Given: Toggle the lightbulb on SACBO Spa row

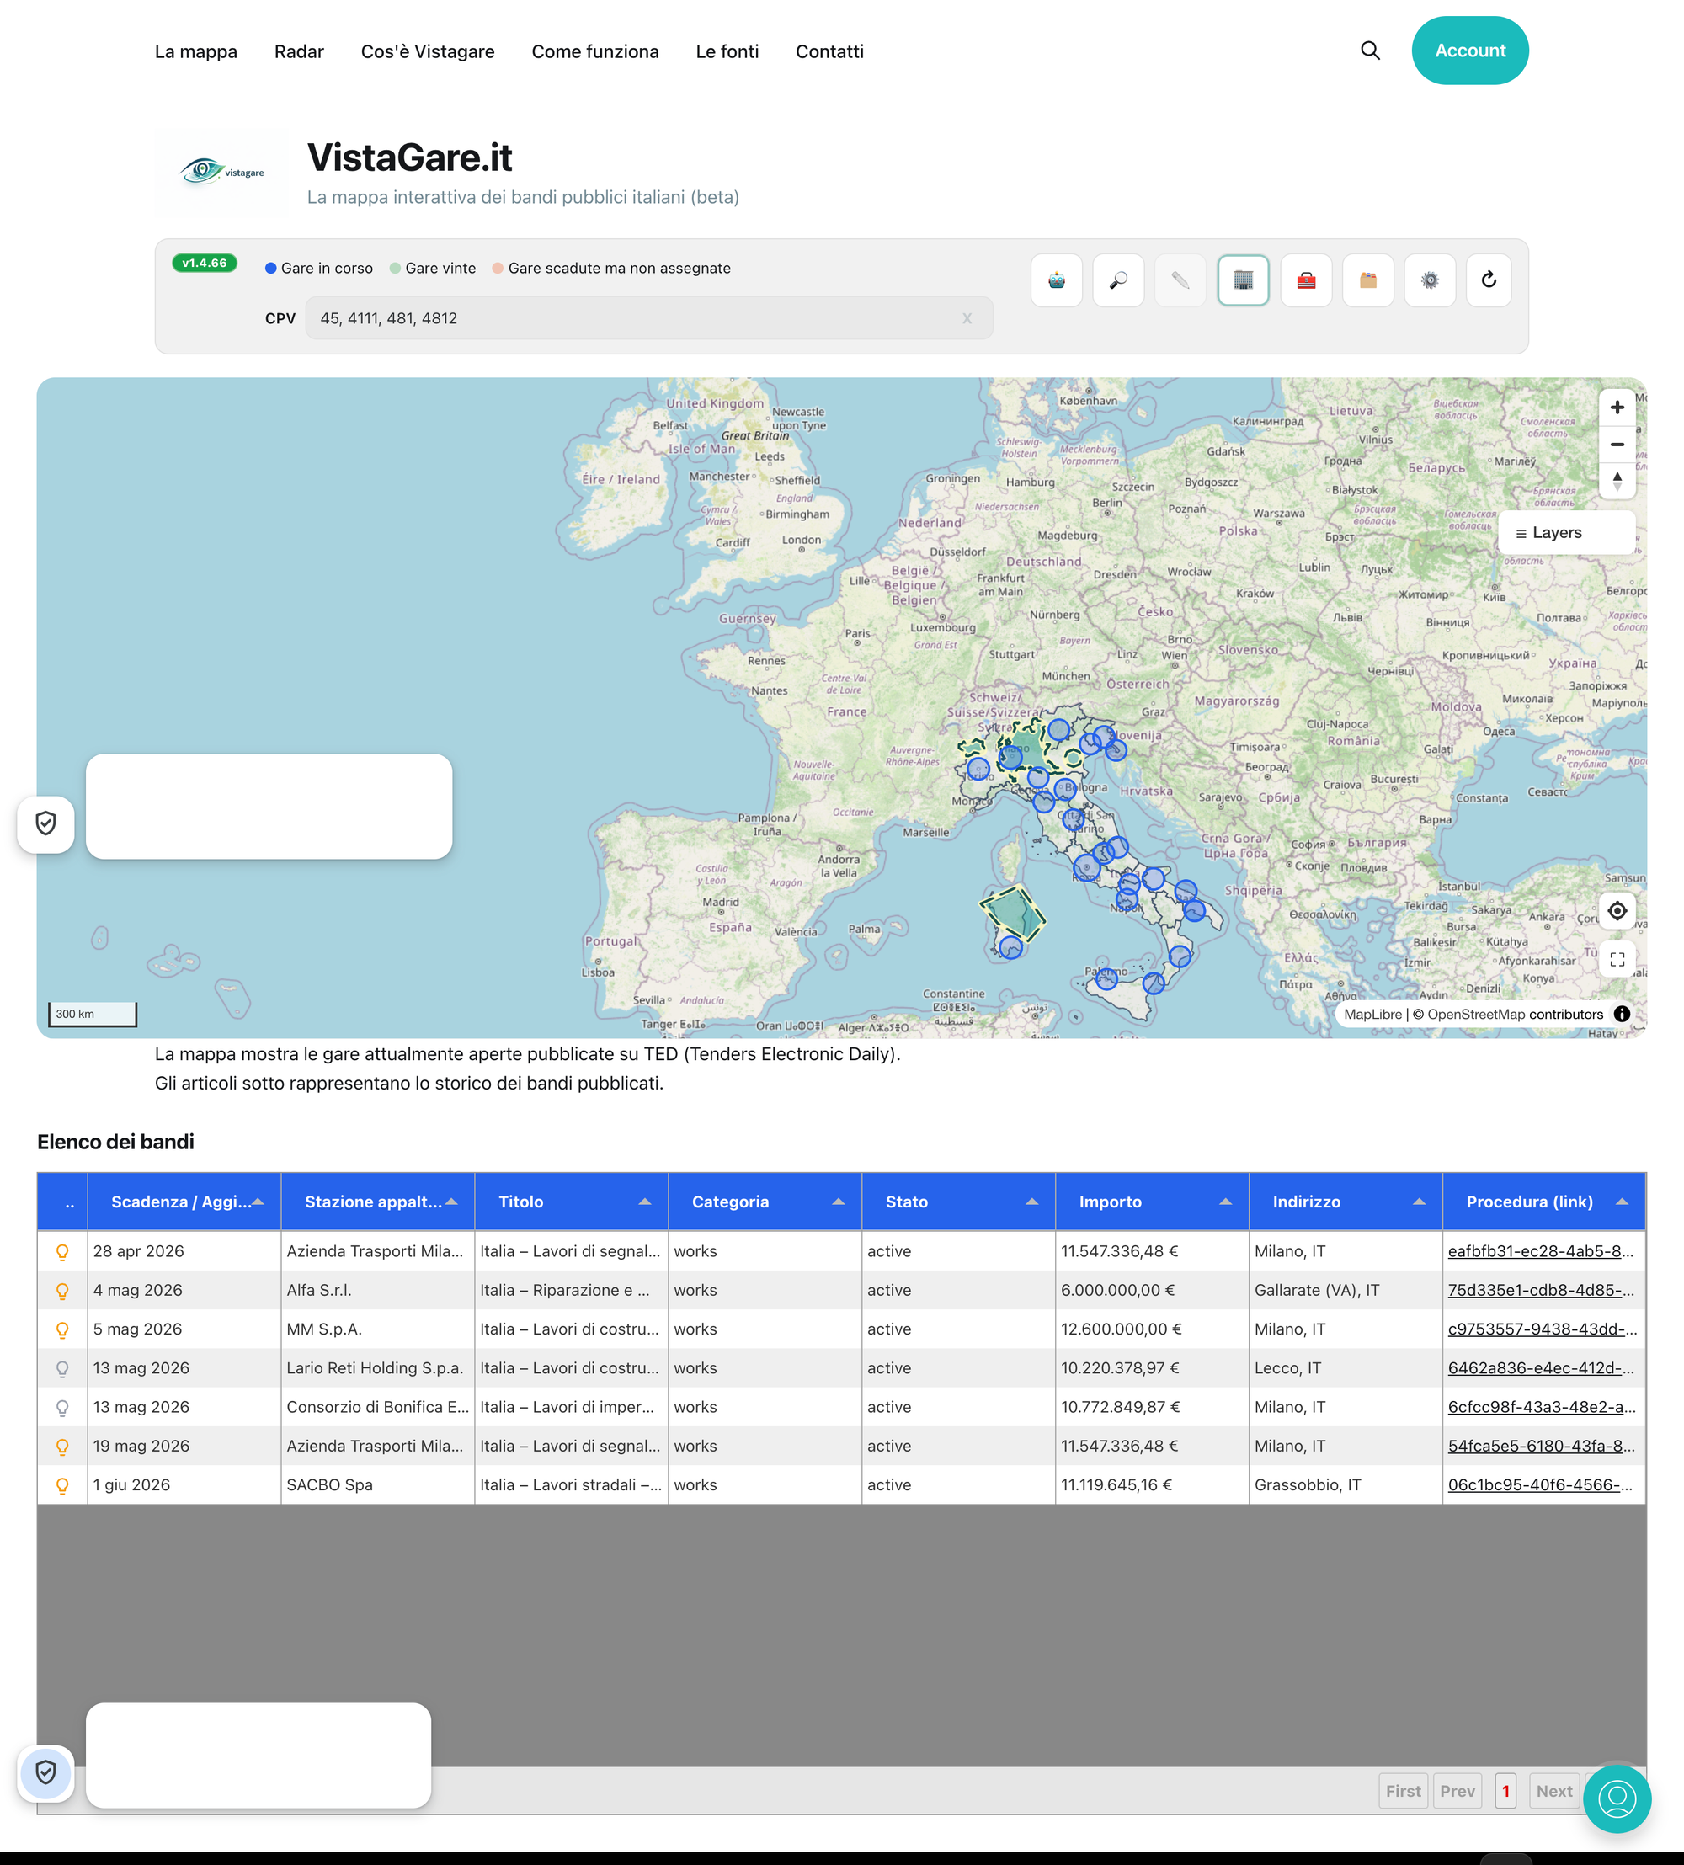Looking at the screenshot, I should (x=62, y=1484).
